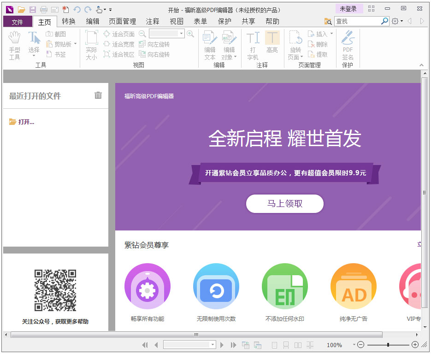
Task: Collapse the ribbon with the chevron
Action: tap(421, 65)
